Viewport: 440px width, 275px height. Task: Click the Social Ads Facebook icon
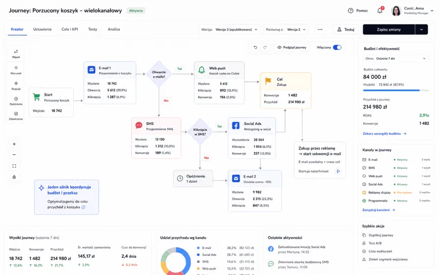point(236,126)
